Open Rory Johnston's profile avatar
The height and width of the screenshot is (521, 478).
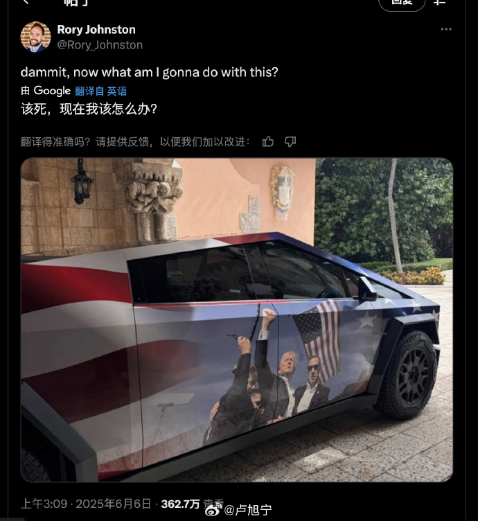tap(35, 37)
